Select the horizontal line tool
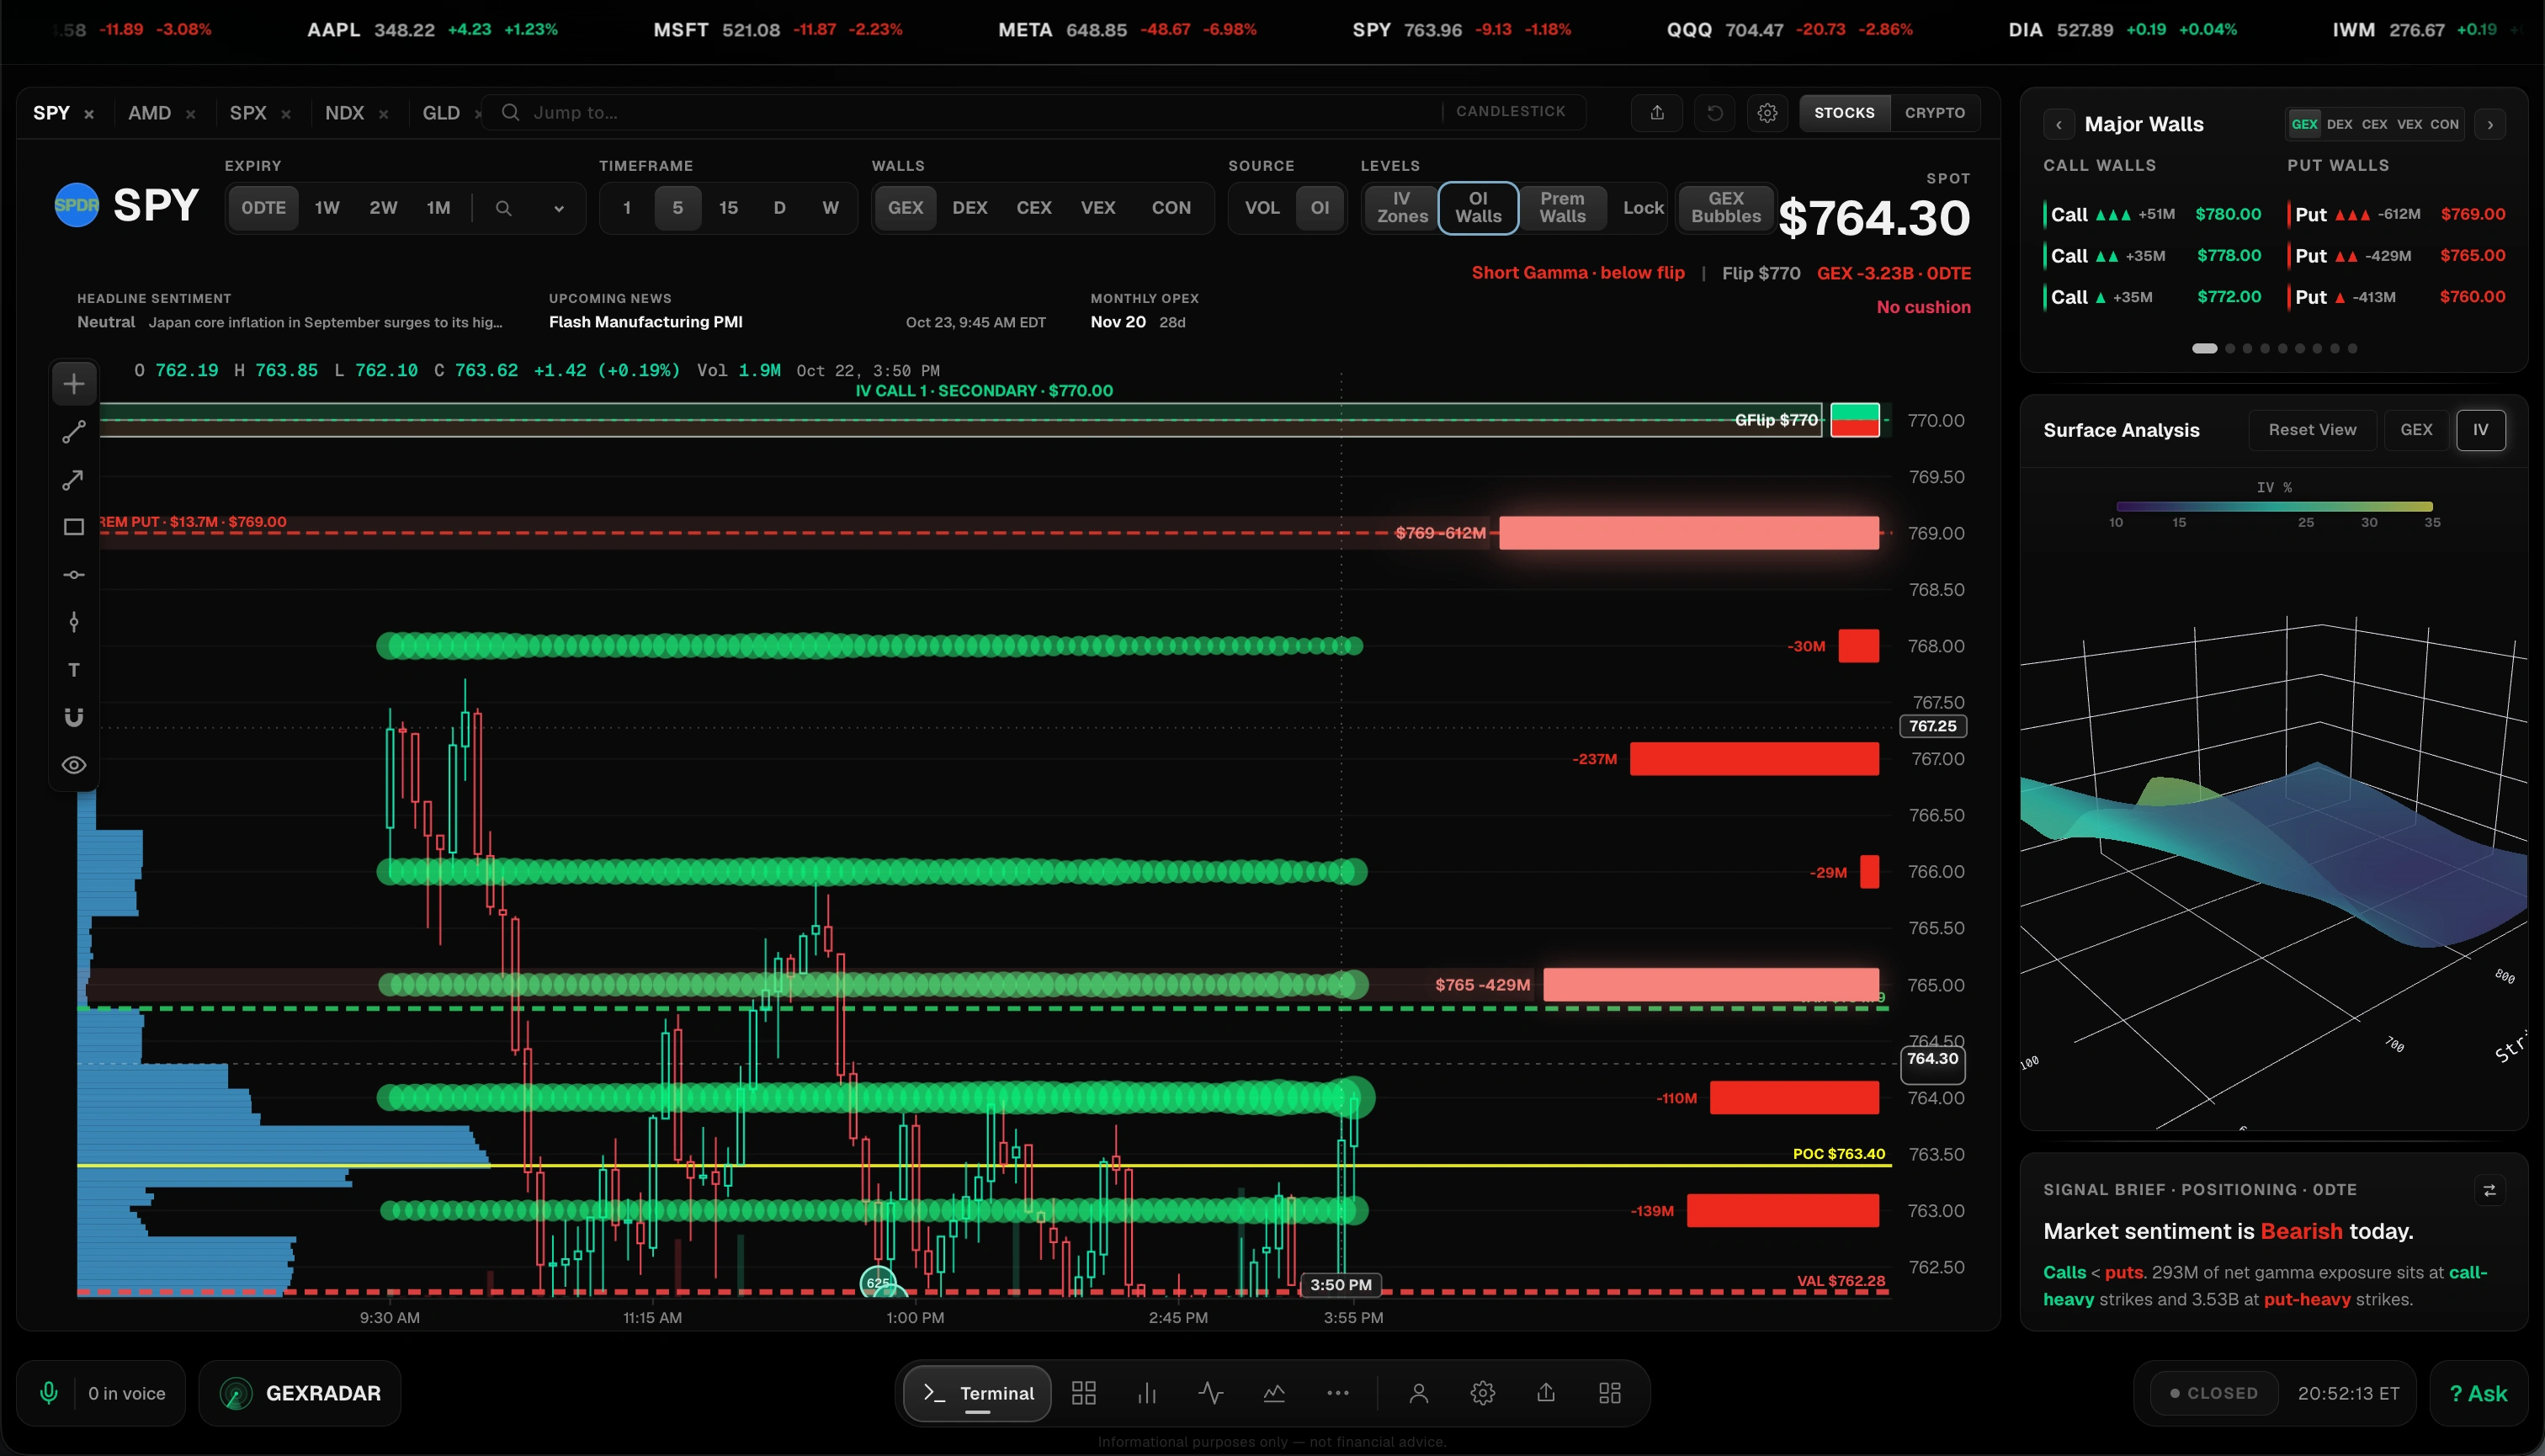 click(x=74, y=575)
